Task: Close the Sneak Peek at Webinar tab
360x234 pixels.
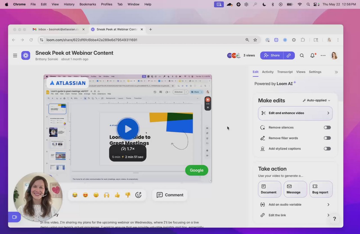Action: [142, 29]
